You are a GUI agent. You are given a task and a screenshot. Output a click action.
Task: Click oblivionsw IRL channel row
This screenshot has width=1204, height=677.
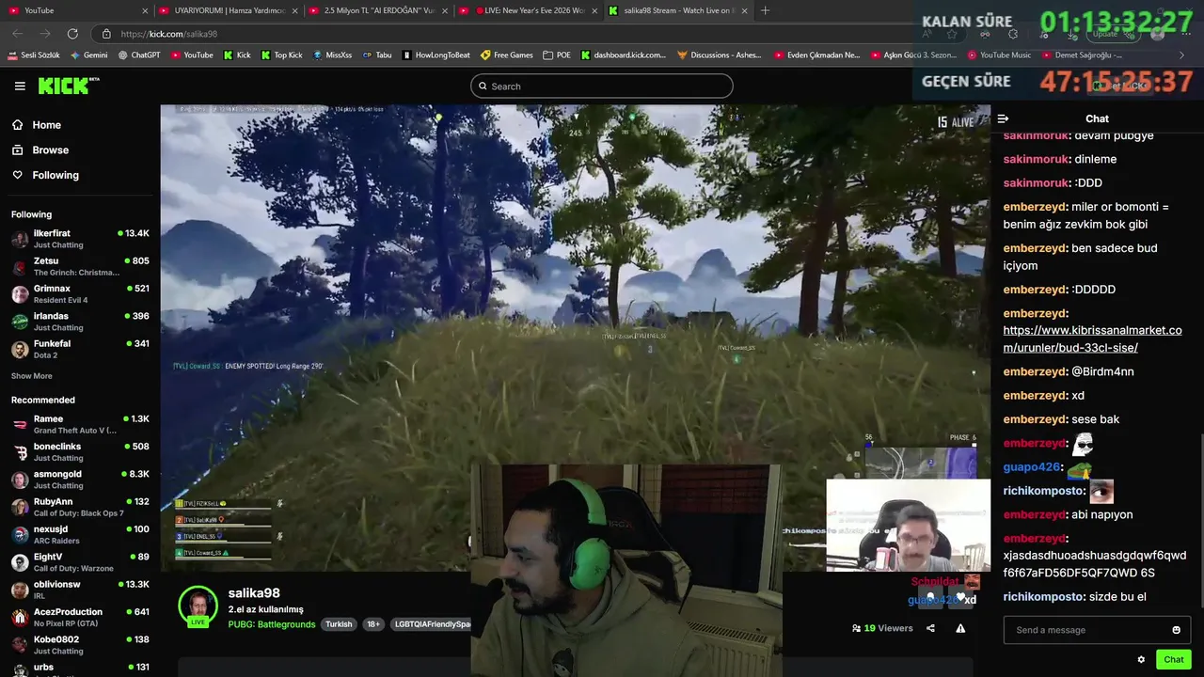(x=80, y=590)
